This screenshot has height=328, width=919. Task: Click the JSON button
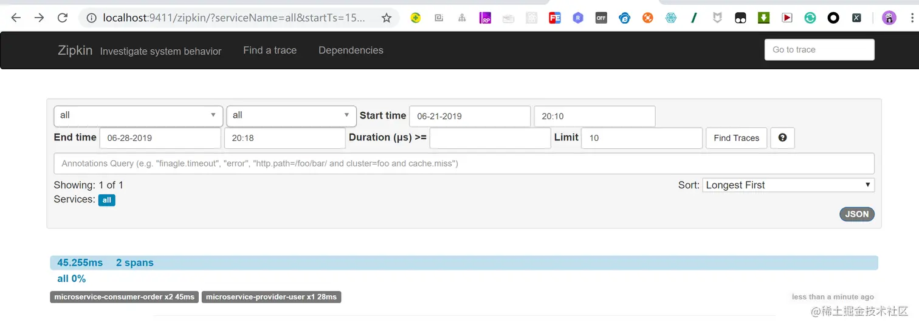point(856,214)
